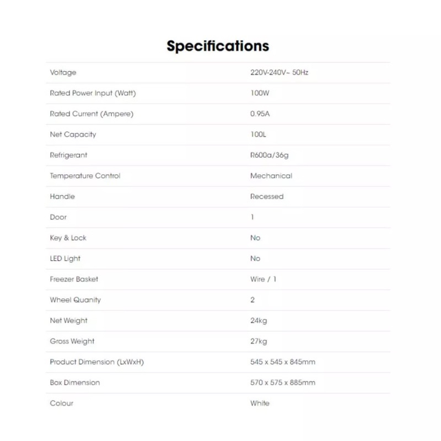Click the Wheel Quanity label

[75, 300]
